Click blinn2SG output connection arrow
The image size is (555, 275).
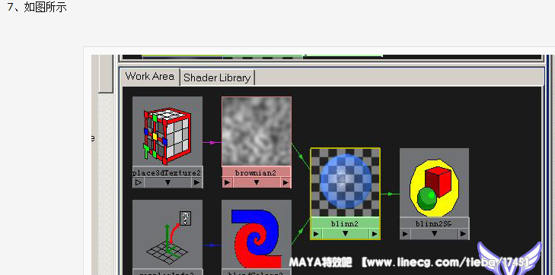pyautogui.click(x=464, y=234)
